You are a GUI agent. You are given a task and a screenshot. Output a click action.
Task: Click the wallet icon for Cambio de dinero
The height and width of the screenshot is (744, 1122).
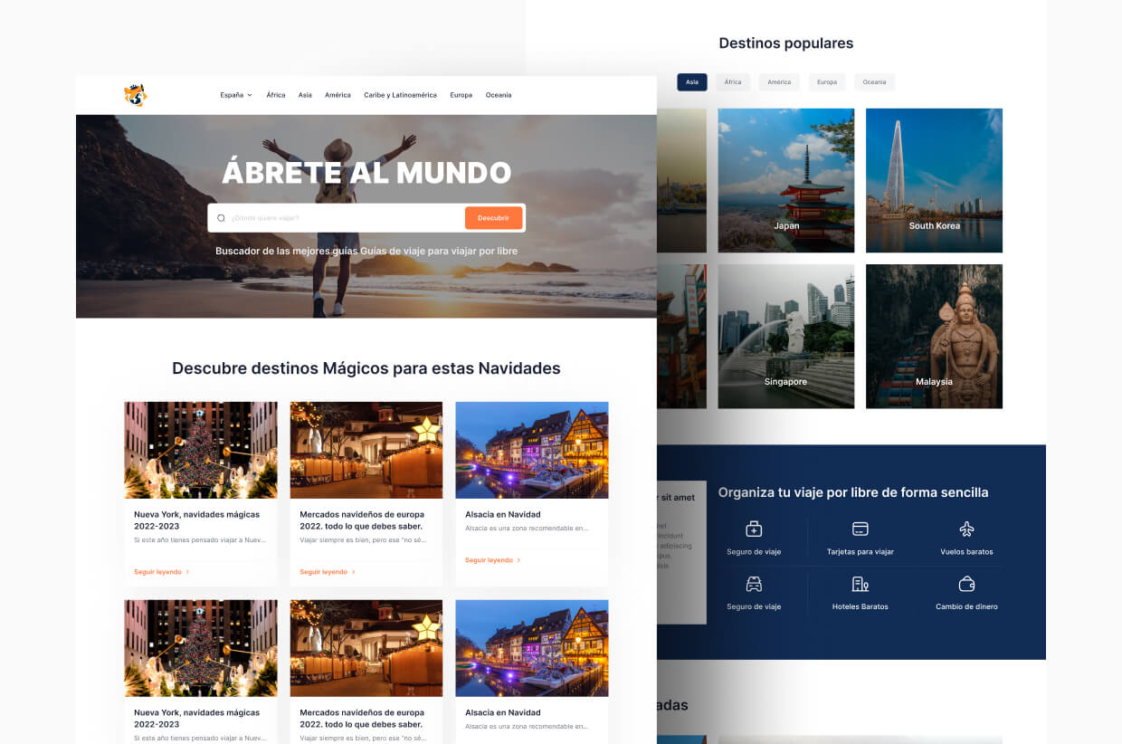966,584
